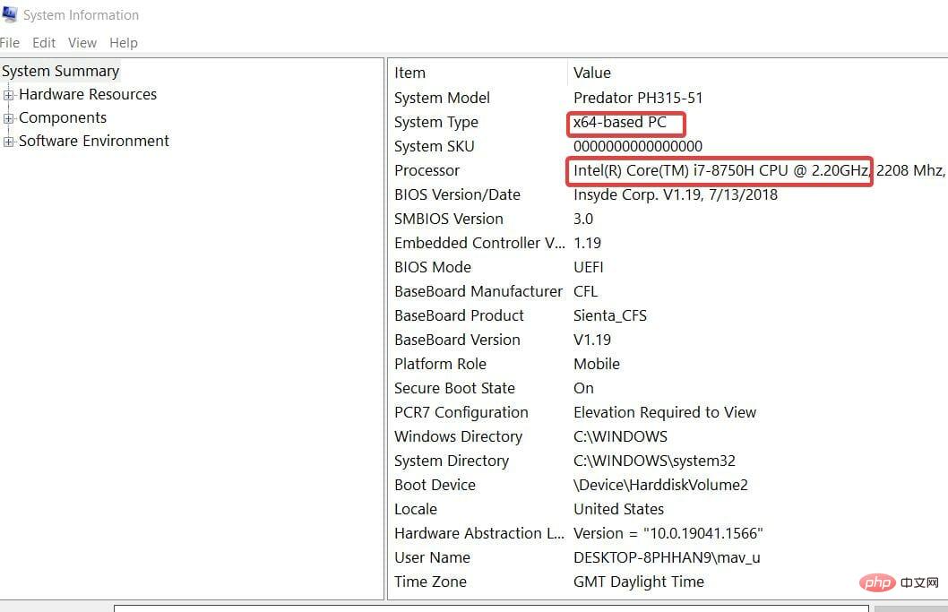Select System Summary in the sidebar
Viewport: 948px width, 612px height.
60,71
